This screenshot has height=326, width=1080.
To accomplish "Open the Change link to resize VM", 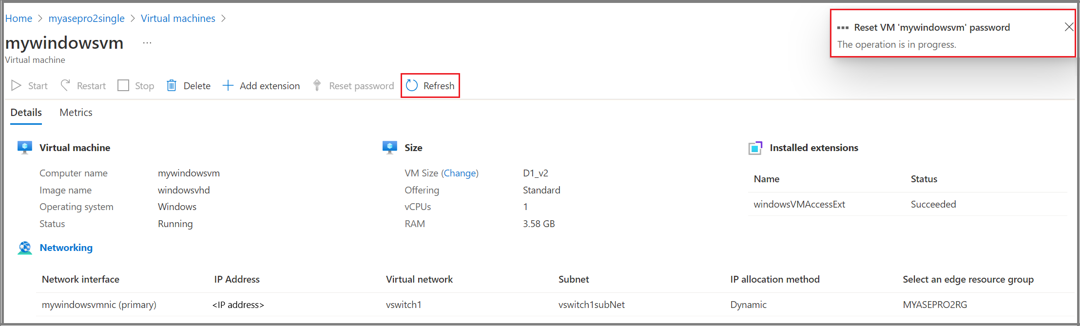I will 459,173.
